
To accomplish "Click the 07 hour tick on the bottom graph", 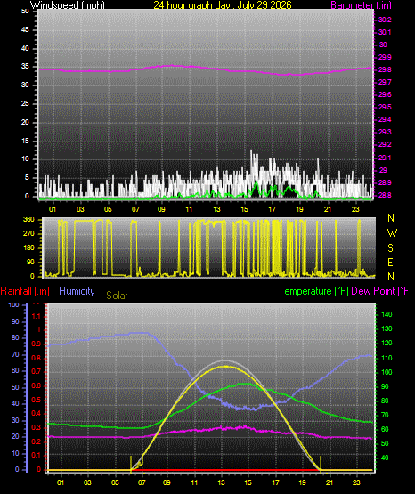I will (142, 482).
